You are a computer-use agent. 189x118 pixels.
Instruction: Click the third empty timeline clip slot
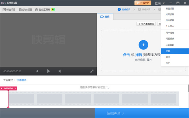point(78,99)
